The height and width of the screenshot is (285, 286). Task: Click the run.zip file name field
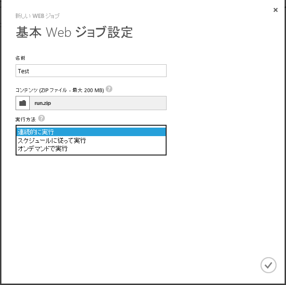tap(98, 103)
